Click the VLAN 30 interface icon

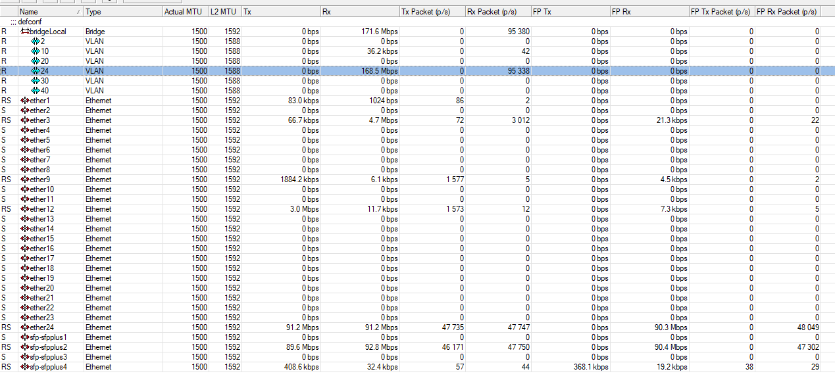pyautogui.click(x=36, y=81)
